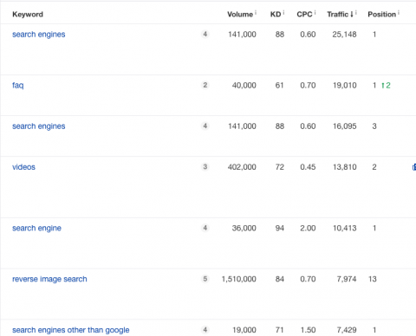Open search engines keyword with traffic 25,148
The image size is (416, 336).
(39, 35)
